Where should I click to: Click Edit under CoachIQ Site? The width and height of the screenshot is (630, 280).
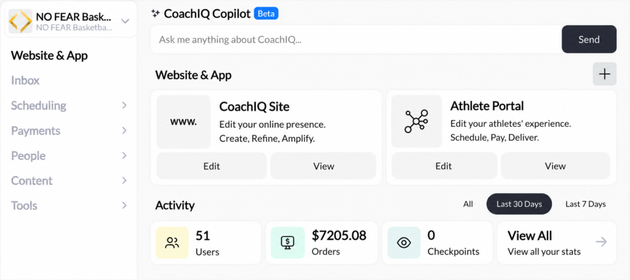[x=212, y=166]
